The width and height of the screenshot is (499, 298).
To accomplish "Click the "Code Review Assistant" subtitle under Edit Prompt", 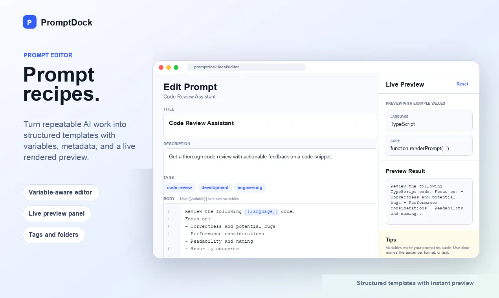I will tap(189, 97).
